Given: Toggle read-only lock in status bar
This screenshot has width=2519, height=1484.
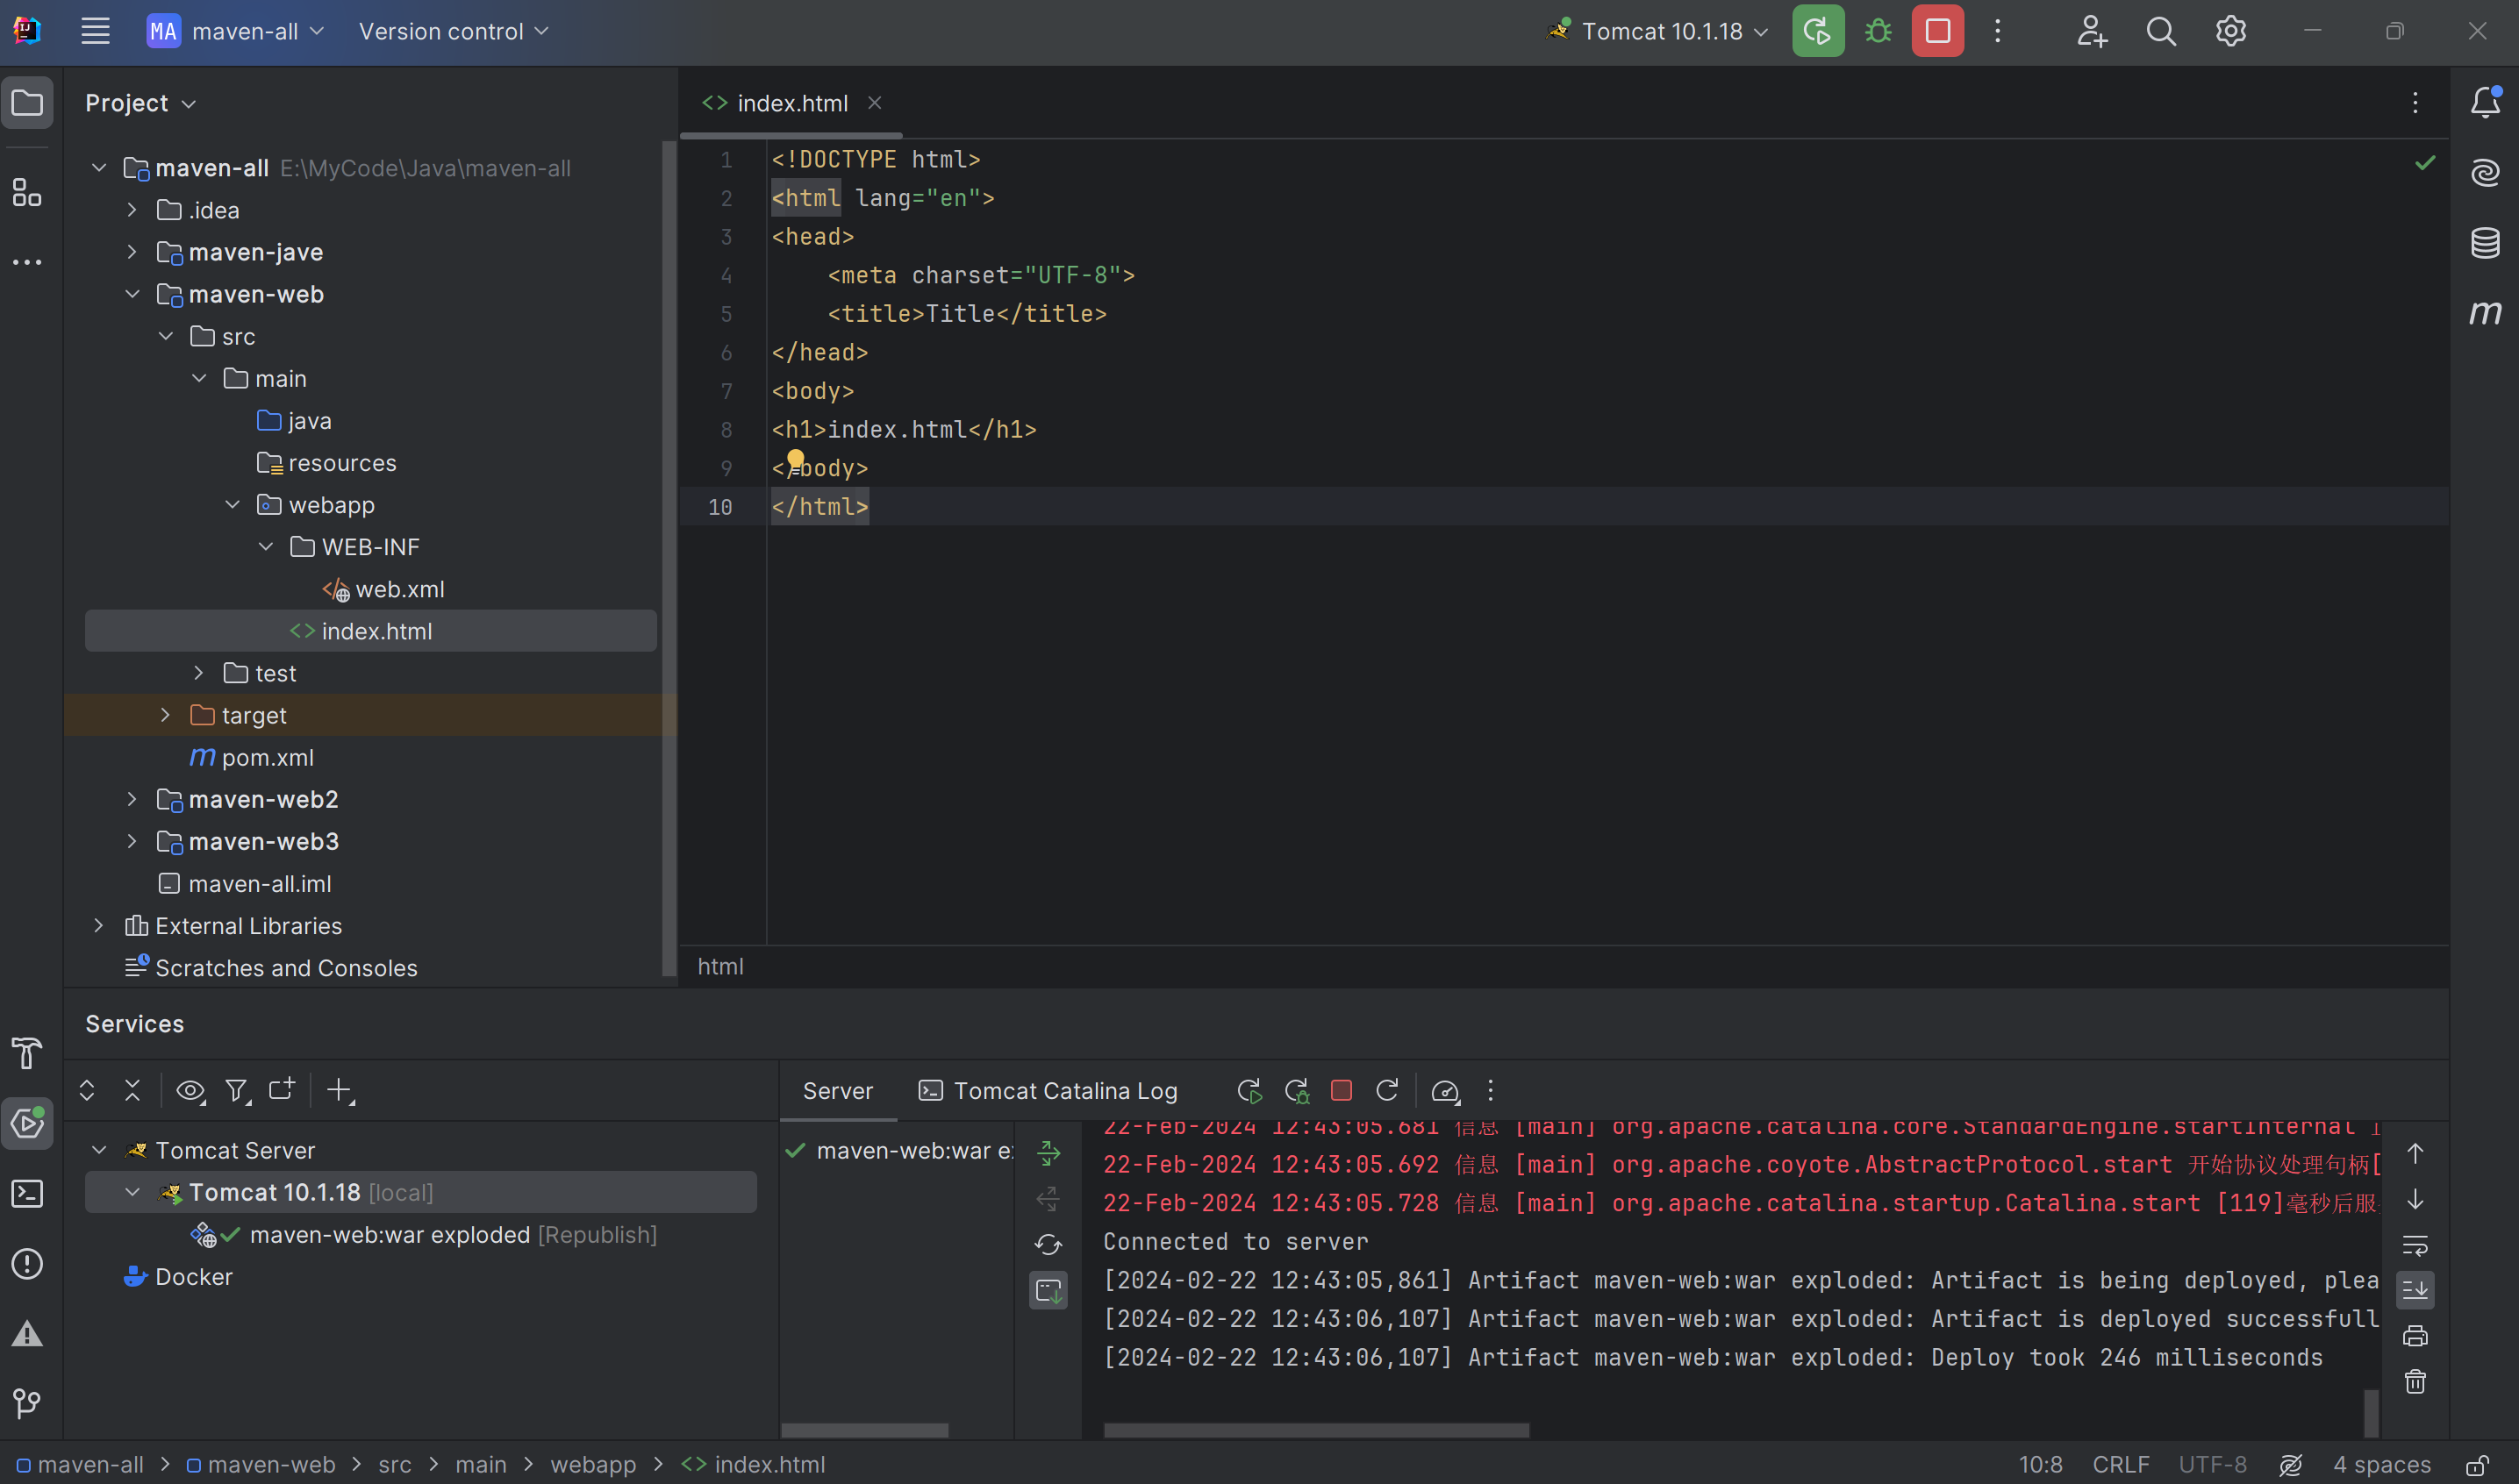Looking at the screenshot, I should 2478,1465.
